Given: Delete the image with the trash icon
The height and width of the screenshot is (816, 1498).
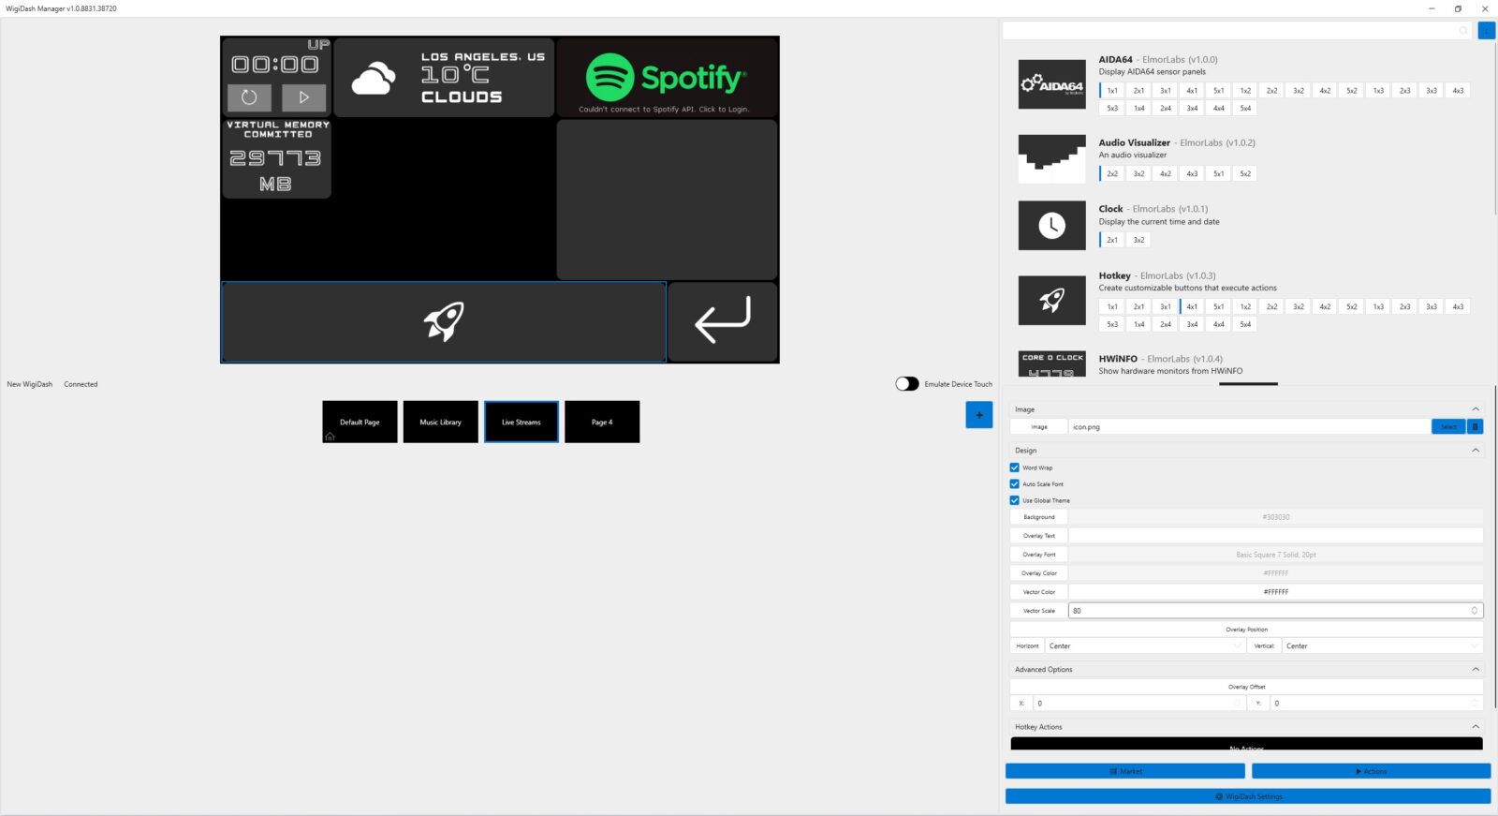Looking at the screenshot, I should coord(1475,427).
